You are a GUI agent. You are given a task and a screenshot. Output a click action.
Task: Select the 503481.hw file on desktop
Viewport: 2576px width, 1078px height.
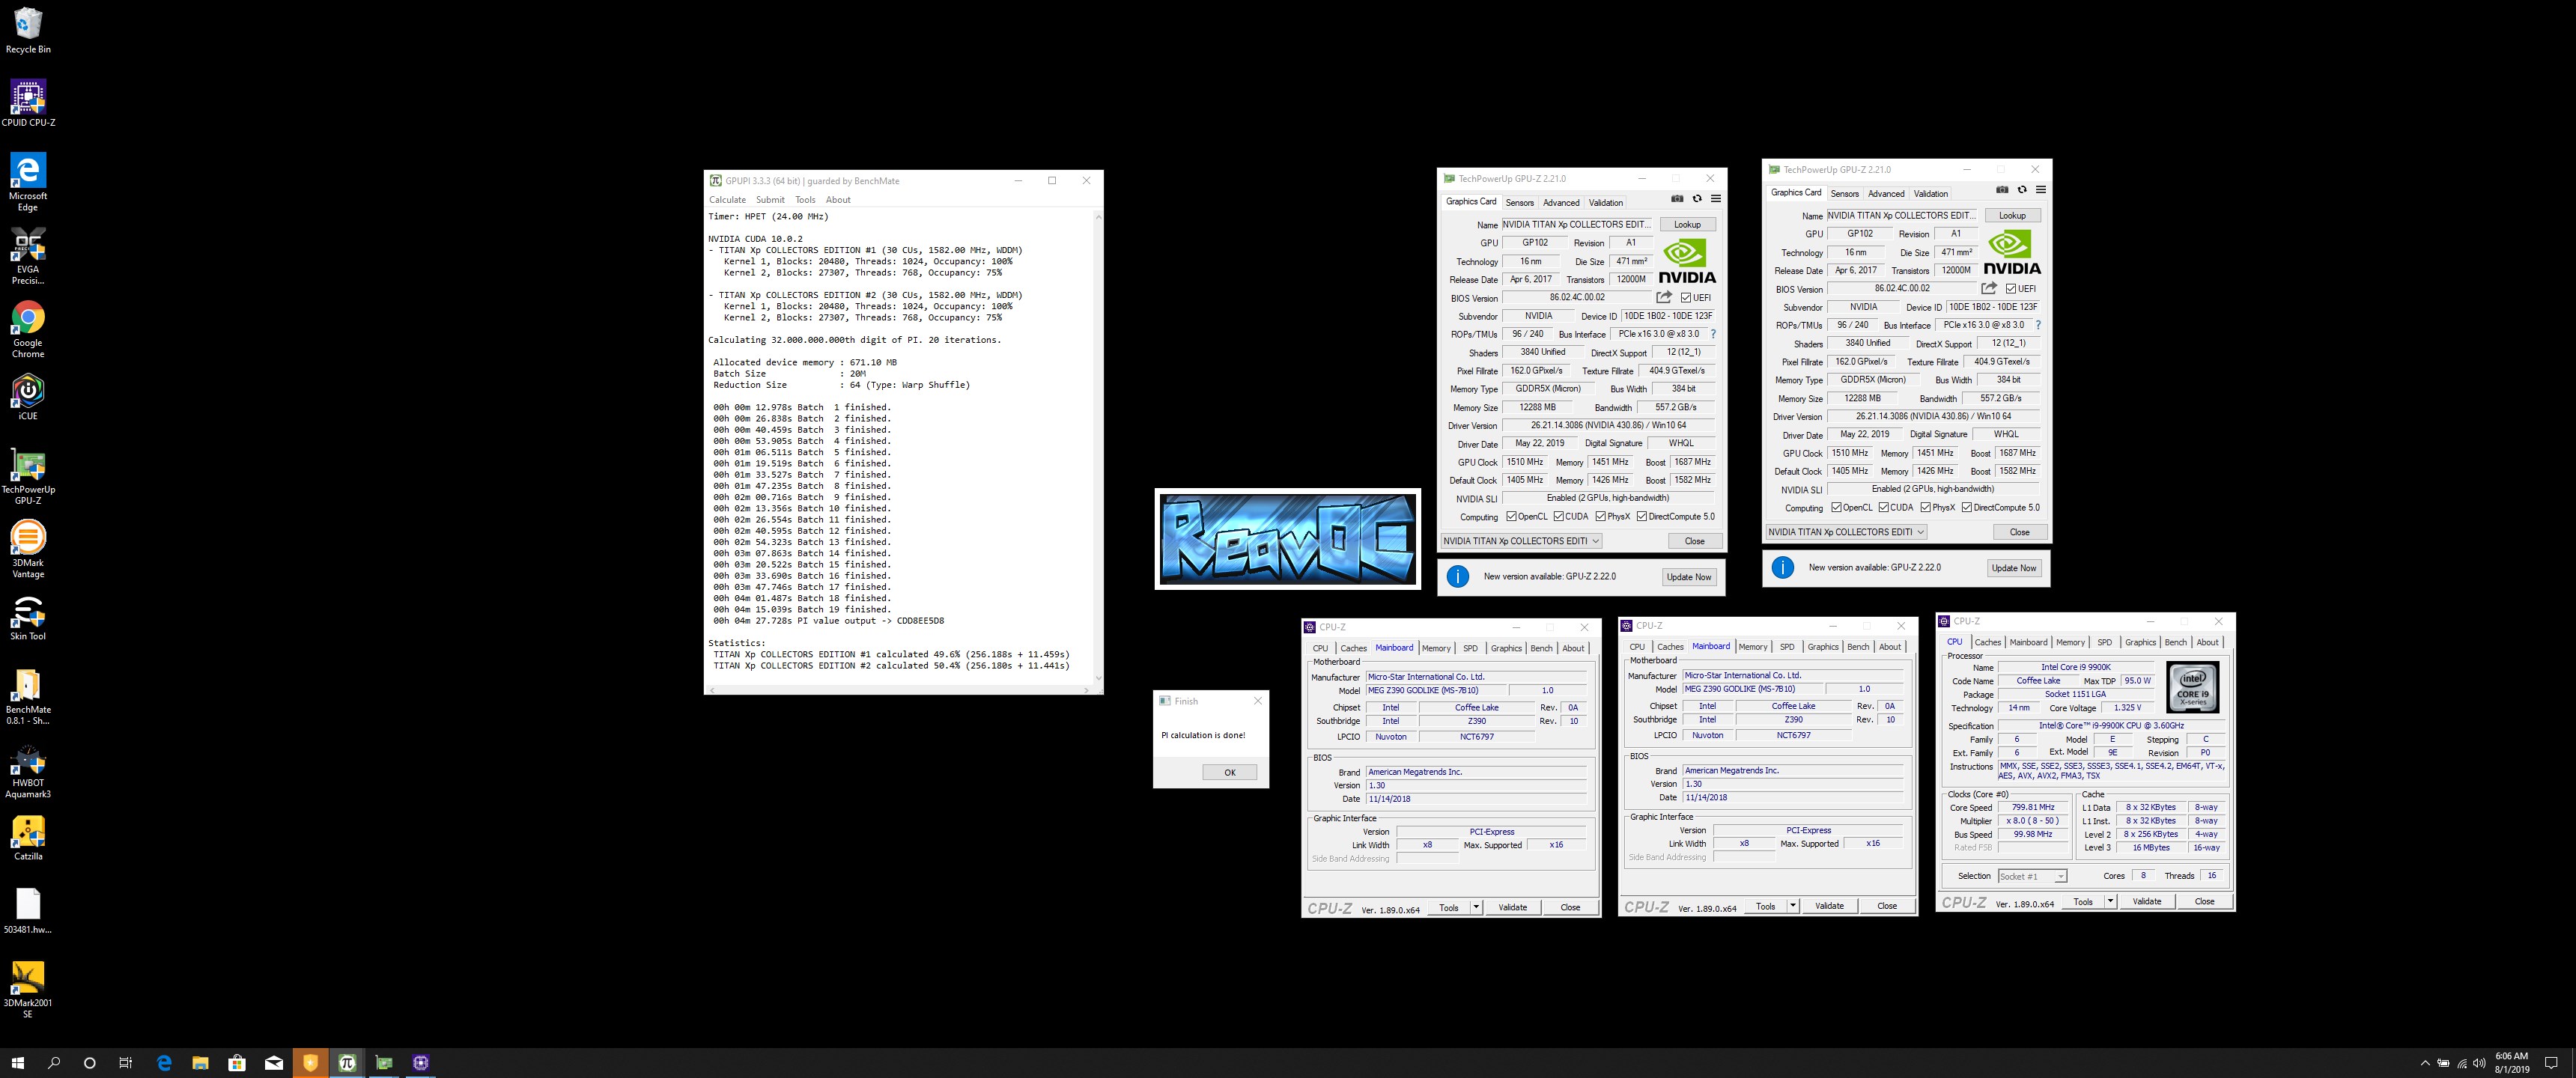(28, 911)
